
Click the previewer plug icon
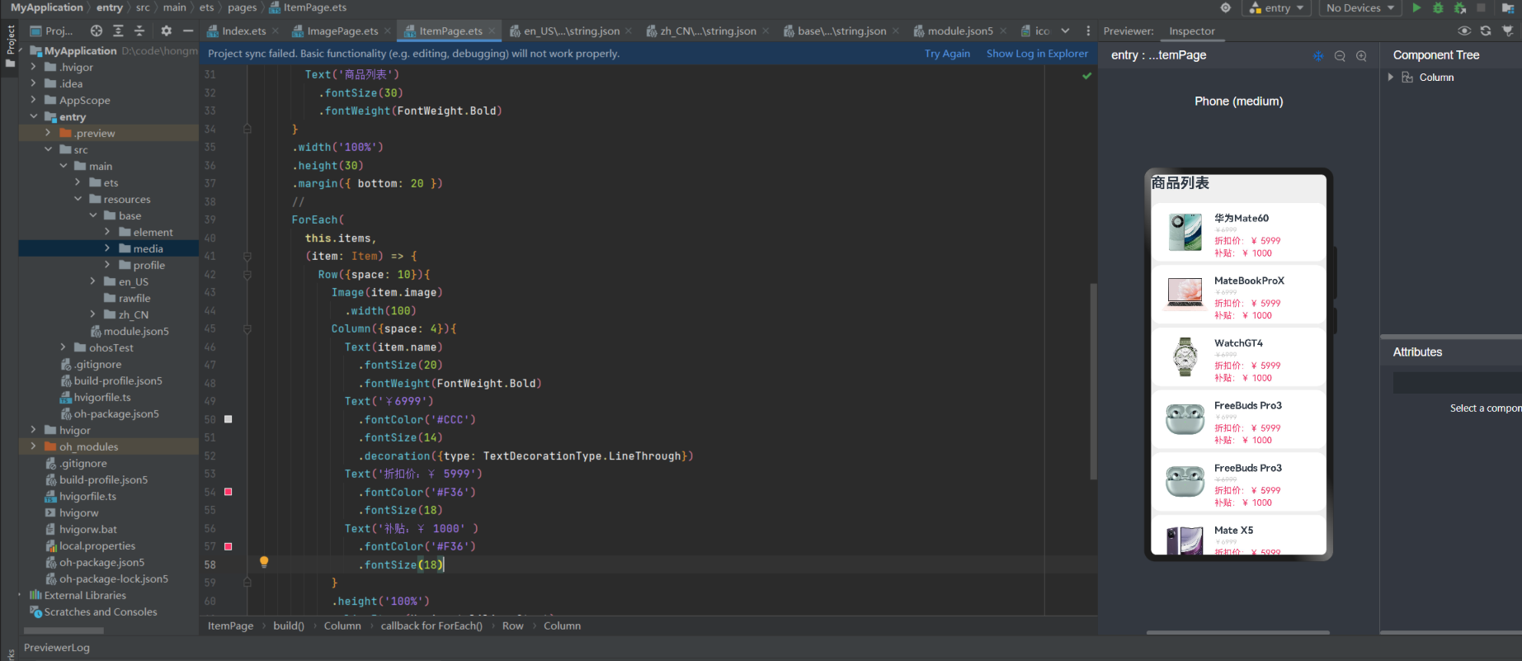click(1508, 31)
